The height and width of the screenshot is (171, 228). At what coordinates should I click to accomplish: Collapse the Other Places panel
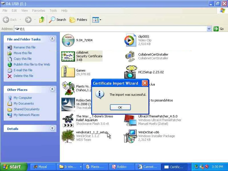(x=52, y=89)
